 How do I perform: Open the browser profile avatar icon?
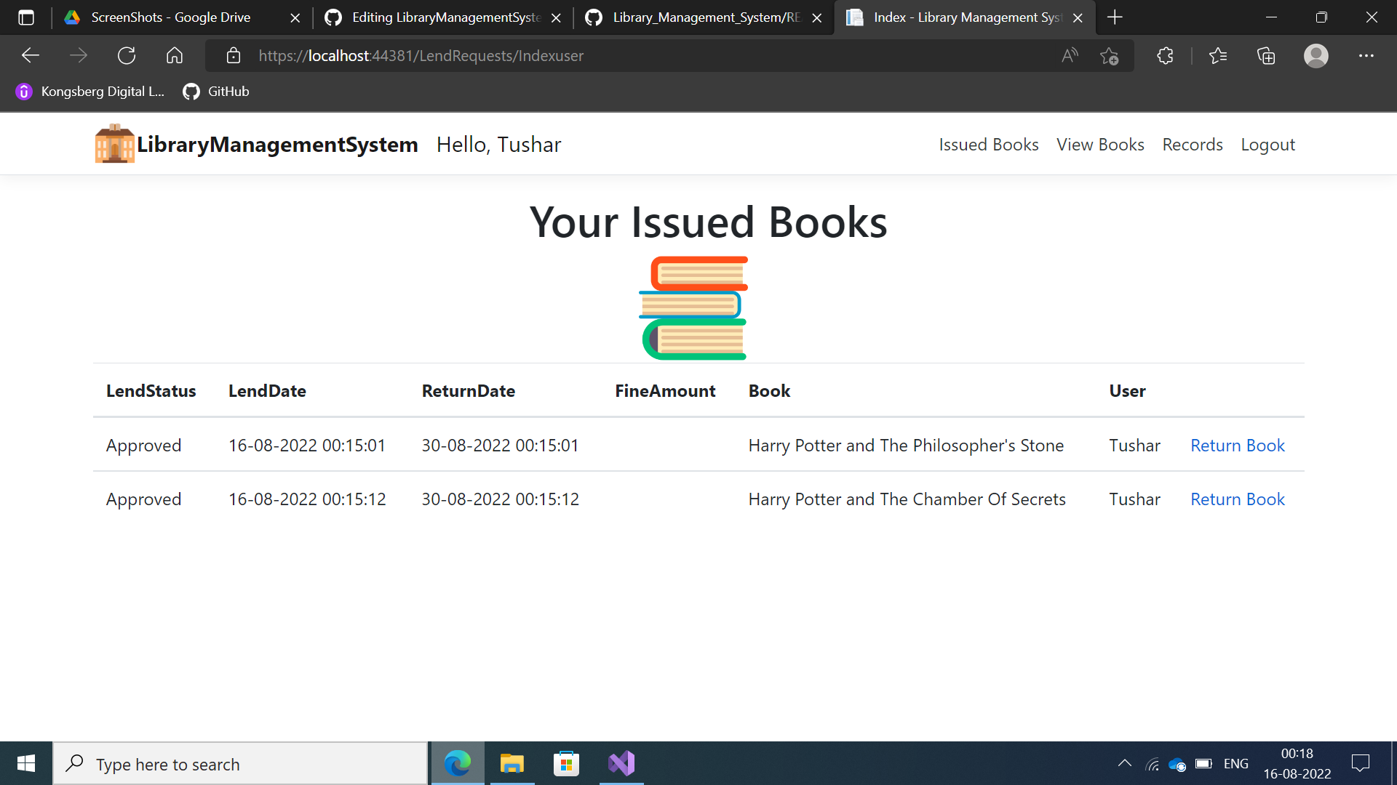1316,55
